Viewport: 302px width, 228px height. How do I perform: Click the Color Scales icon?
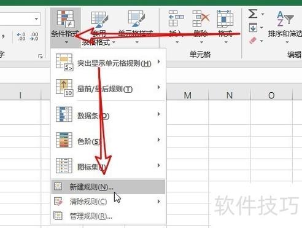[x=64, y=140]
